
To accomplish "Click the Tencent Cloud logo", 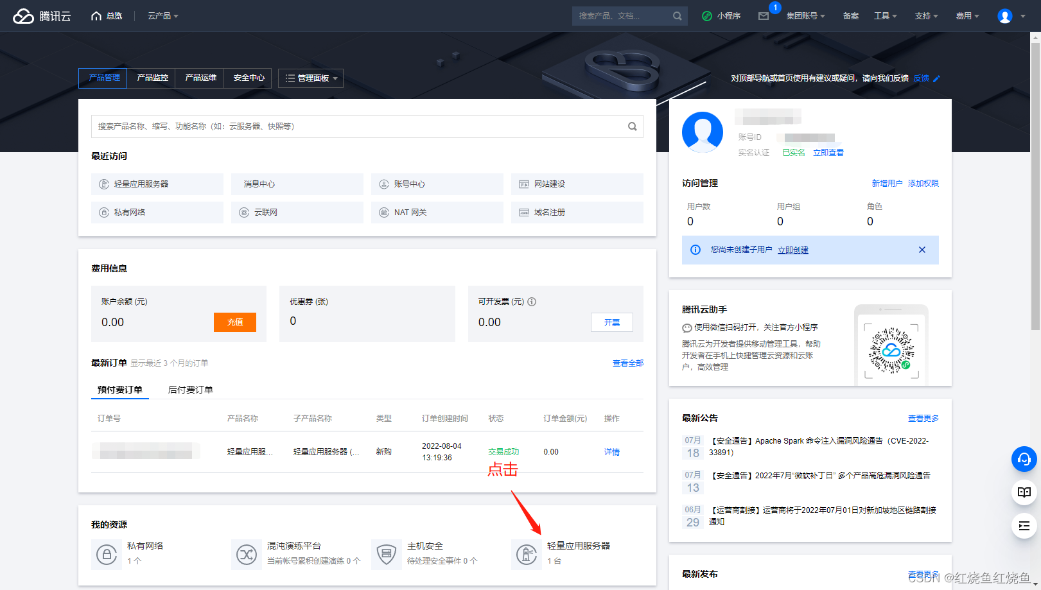I will click(42, 16).
